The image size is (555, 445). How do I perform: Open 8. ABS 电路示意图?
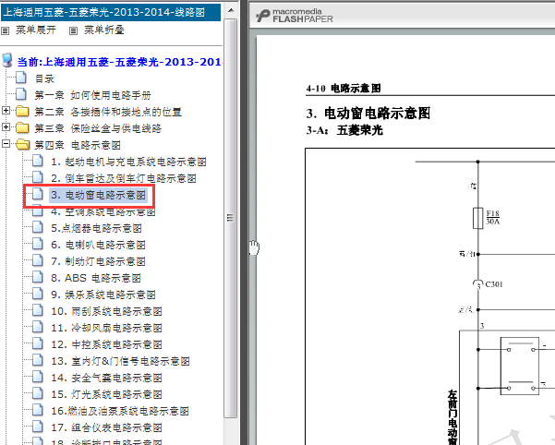coord(96,278)
